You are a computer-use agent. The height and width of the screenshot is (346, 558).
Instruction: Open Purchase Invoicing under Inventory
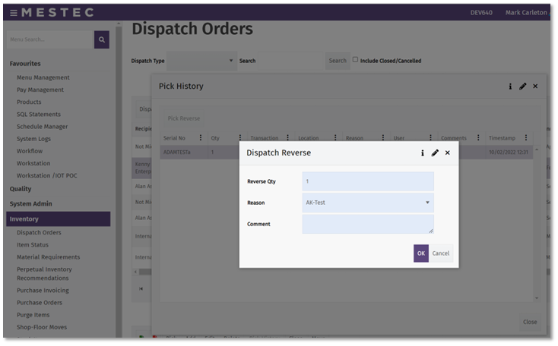pos(43,291)
